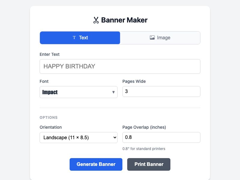Click the HAPPY BIRTHDAY text field
The width and height of the screenshot is (240, 180).
point(120,66)
